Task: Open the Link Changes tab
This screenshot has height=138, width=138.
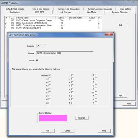Action: (66, 12)
